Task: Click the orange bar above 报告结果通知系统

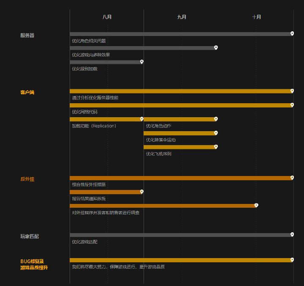Action: (106, 192)
